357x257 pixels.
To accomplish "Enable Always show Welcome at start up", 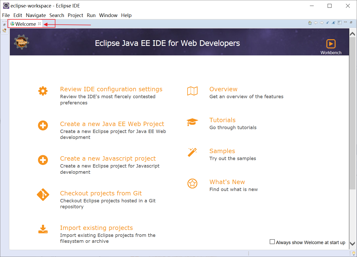I will click(272, 242).
